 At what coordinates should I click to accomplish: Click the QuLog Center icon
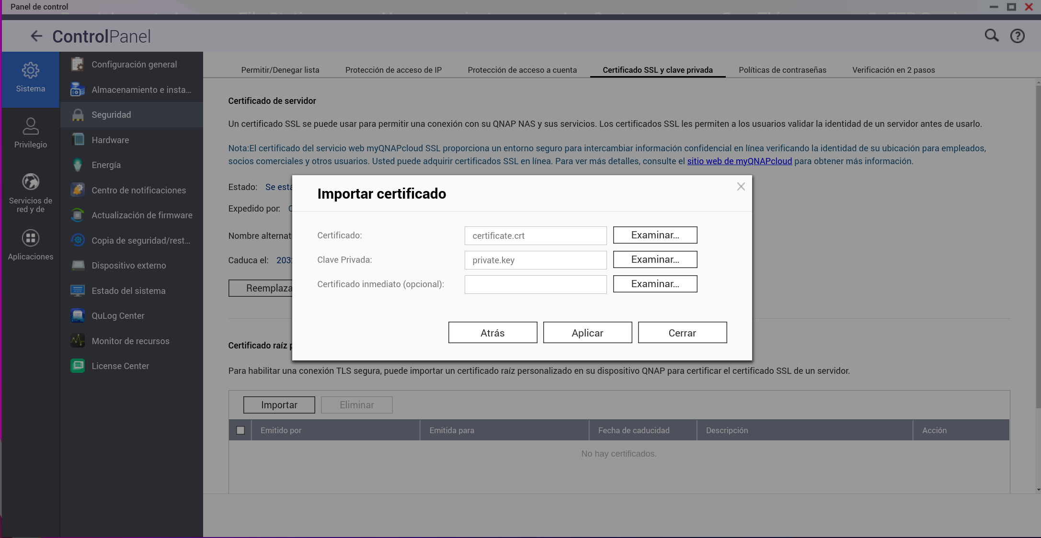(x=78, y=316)
